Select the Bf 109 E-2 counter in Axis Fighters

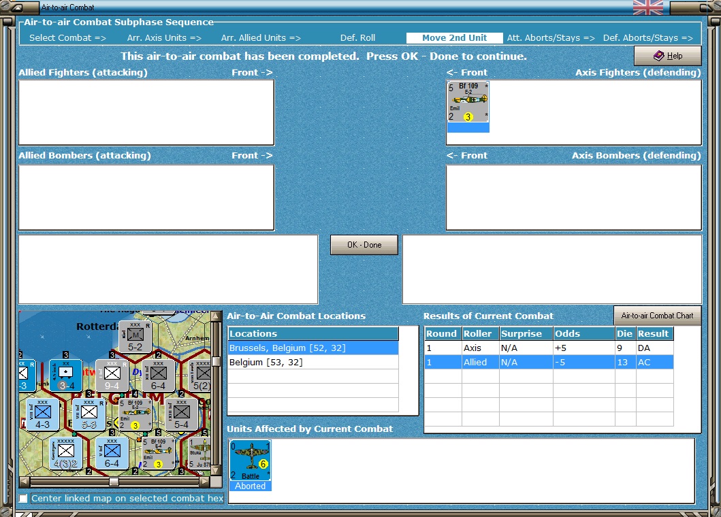tap(468, 102)
